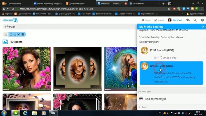This screenshot has height=116, width=206.
Task: Open the golden sparkle frame thumbnail
Action: tap(120, 102)
